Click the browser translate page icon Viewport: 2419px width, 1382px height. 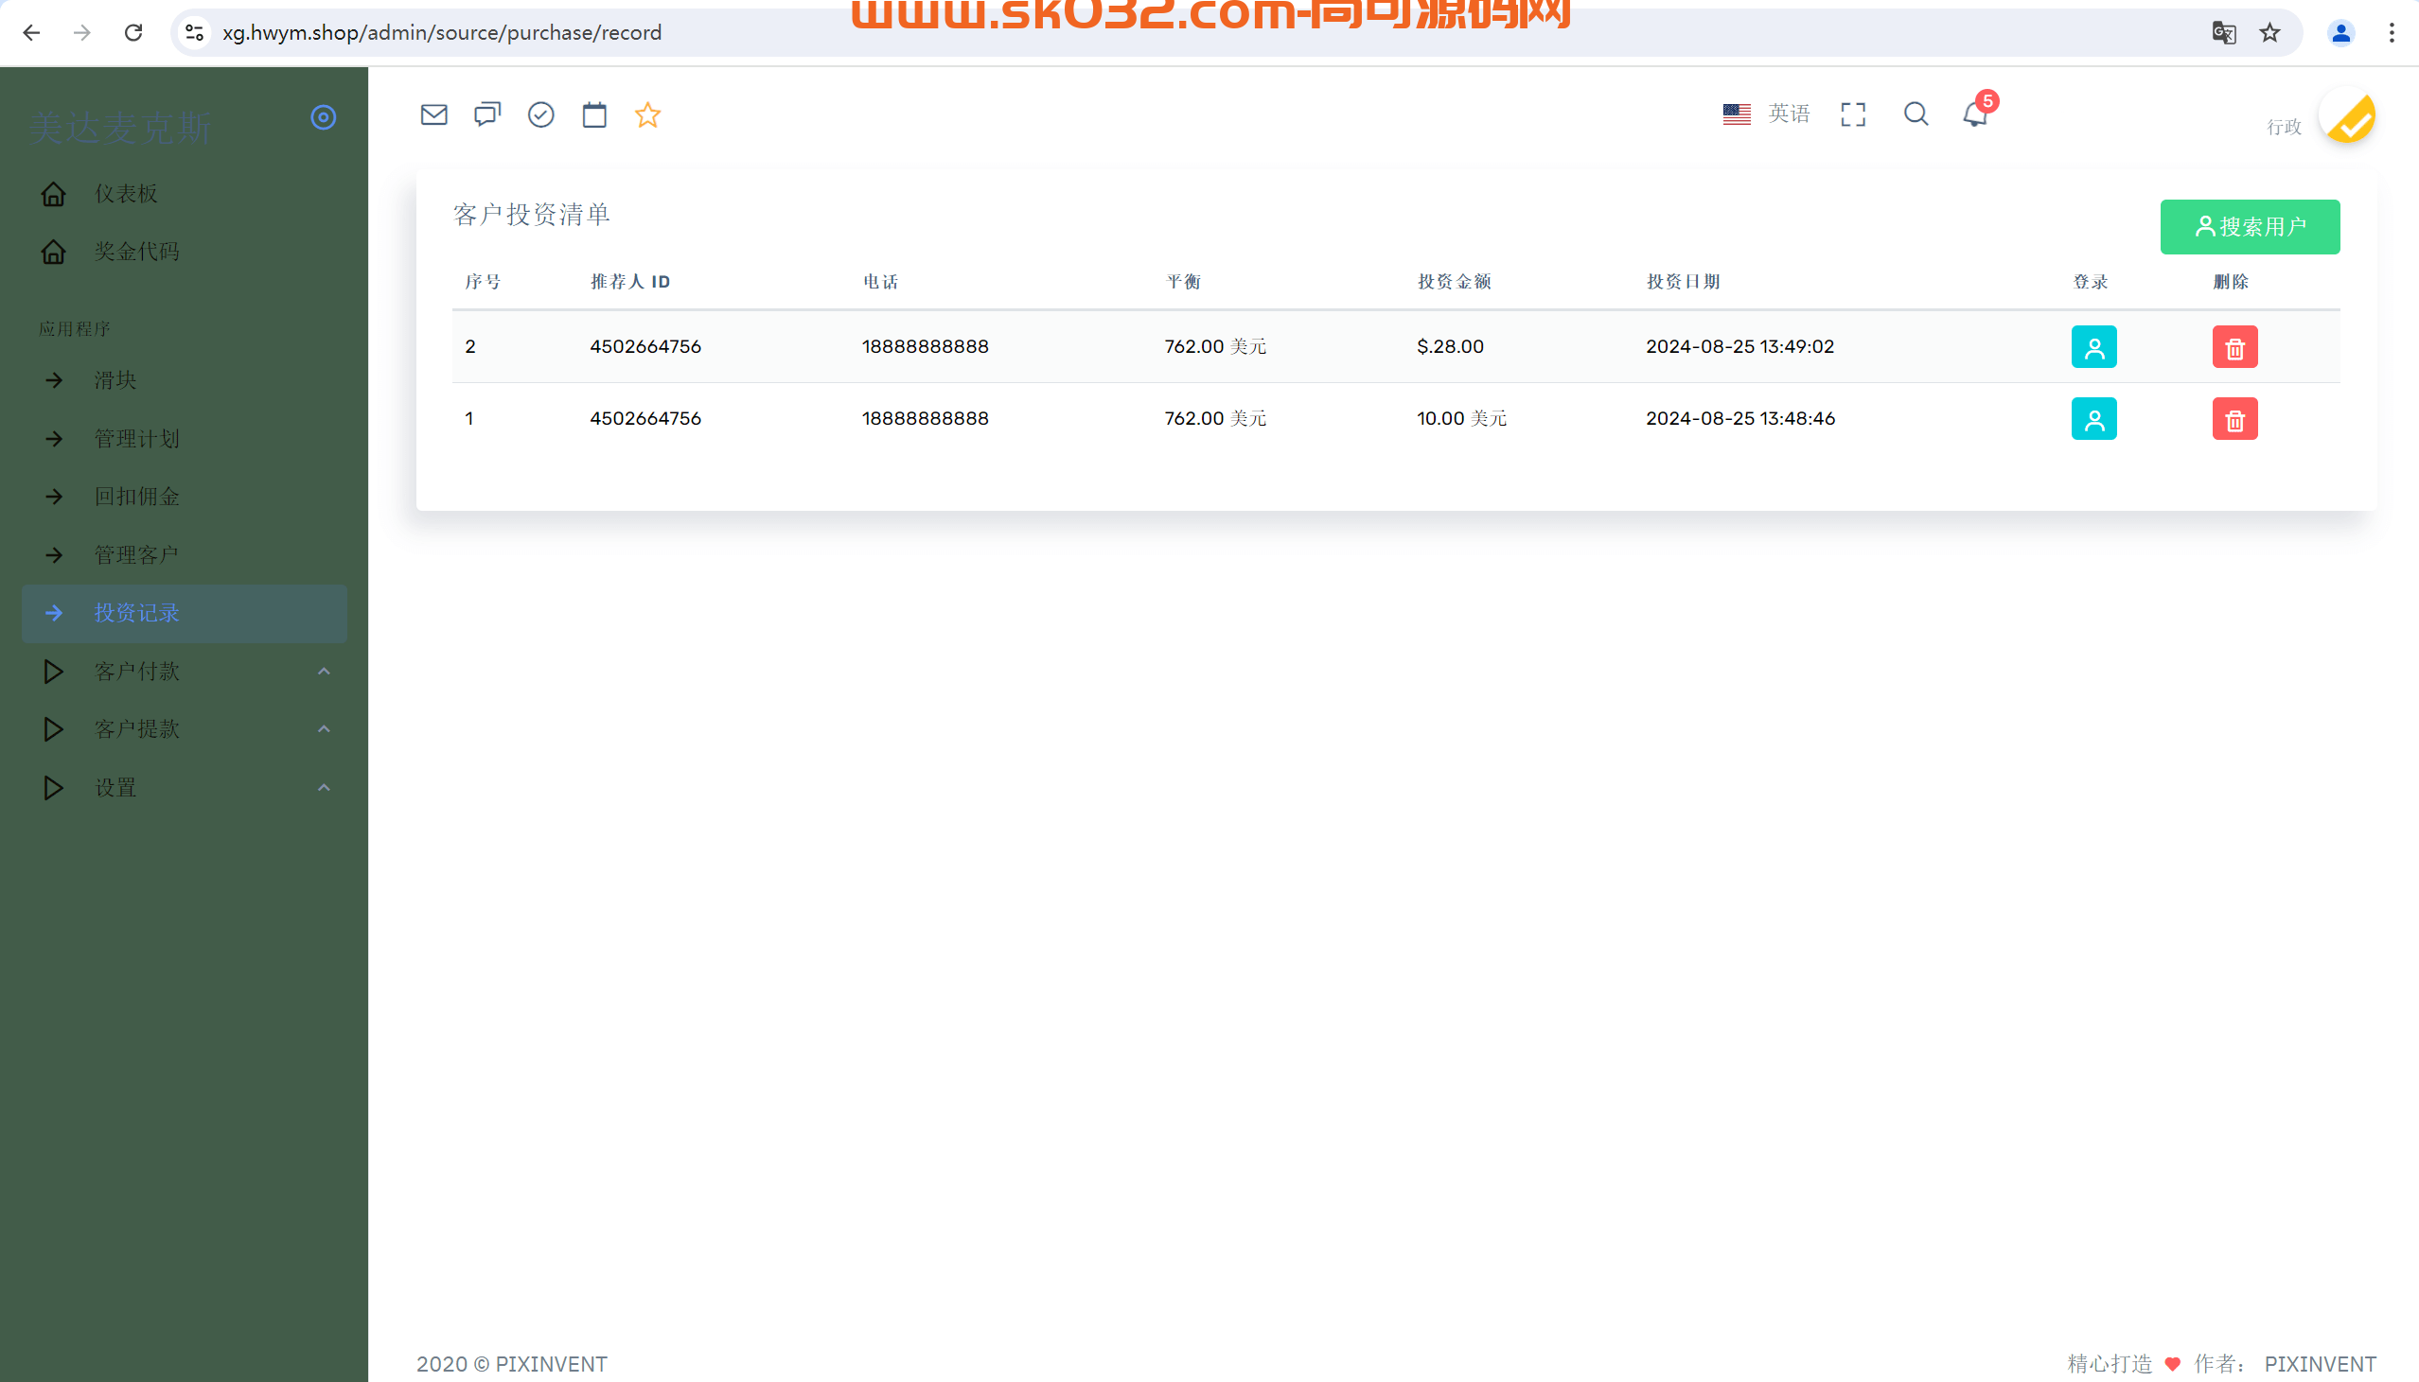click(x=2222, y=33)
